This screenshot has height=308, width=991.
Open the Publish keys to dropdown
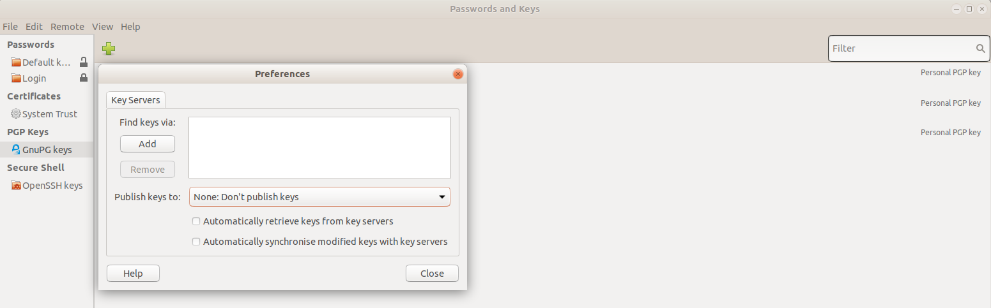click(x=319, y=197)
